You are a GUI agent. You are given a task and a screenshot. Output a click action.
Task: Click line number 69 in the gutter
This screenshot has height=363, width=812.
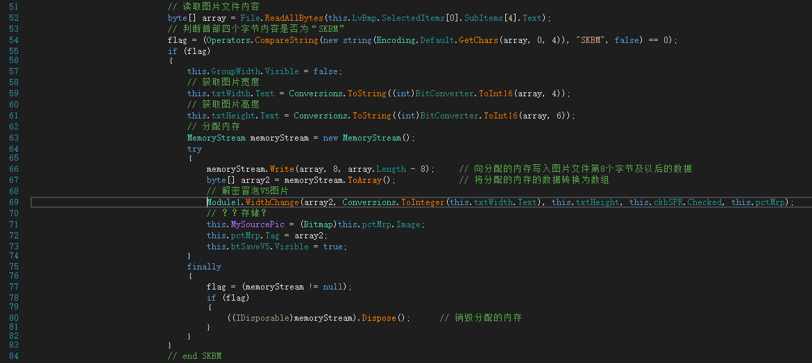(x=14, y=202)
